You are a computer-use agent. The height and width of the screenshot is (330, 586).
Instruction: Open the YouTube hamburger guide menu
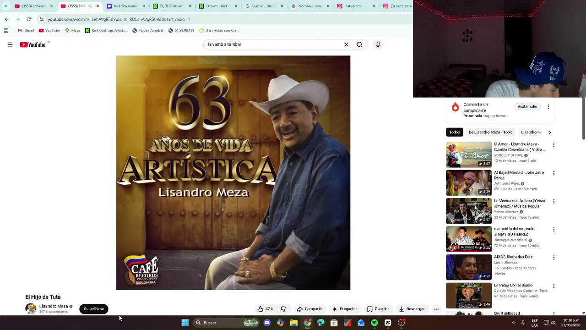[10, 44]
